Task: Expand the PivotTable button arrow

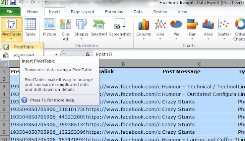Action: pyautogui.click(x=11, y=39)
